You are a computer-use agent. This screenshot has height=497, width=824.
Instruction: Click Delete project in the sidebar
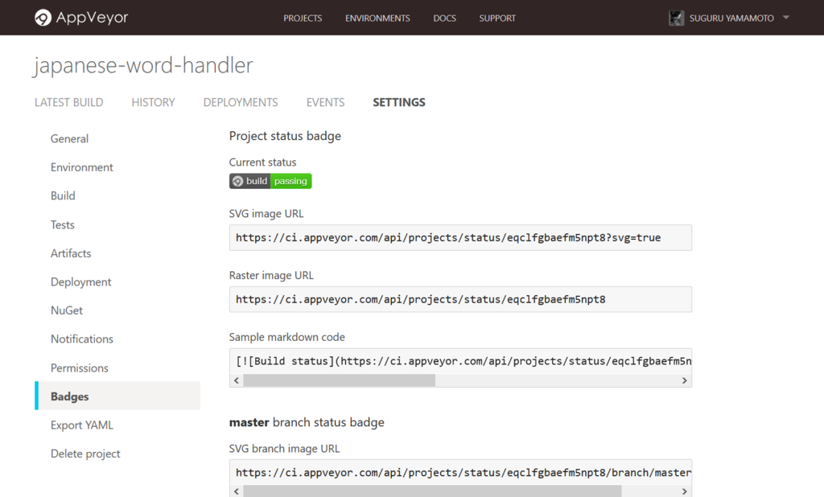point(85,454)
